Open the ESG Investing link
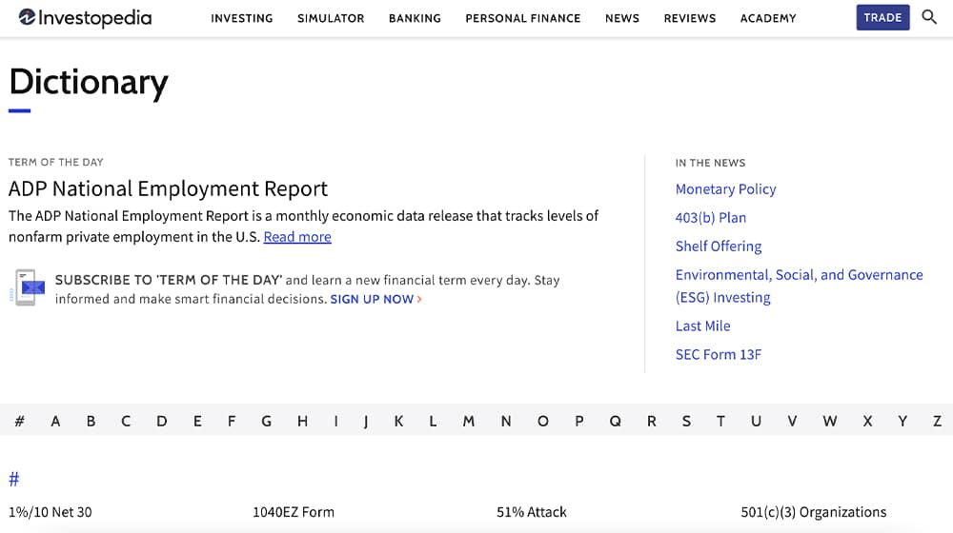Viewport: 953px width, 533px height. click(800, 286)
